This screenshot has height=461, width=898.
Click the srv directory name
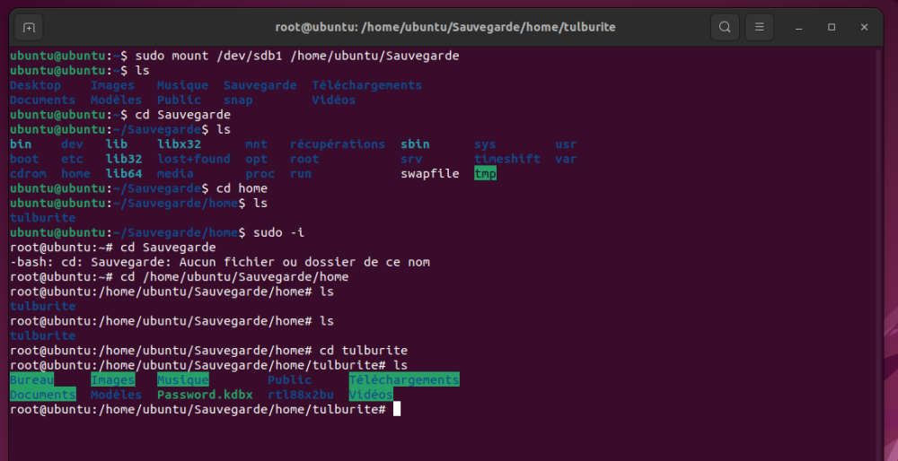pyautogui.click(x=411, y=159)
